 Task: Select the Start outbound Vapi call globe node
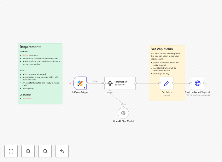[x=197, y=83]
